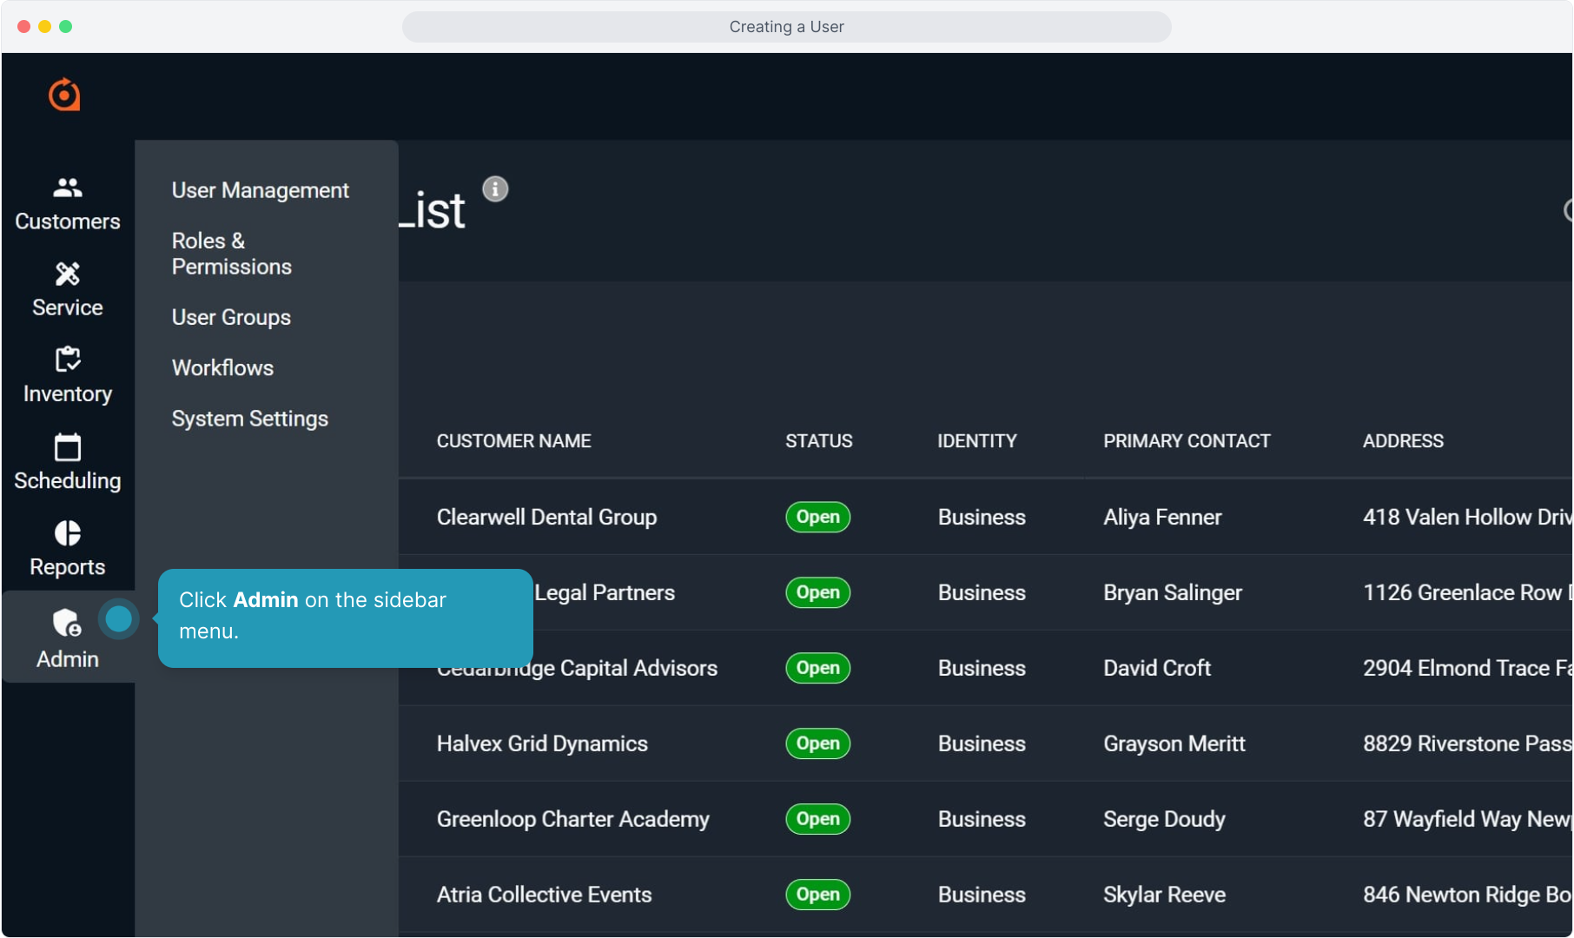Sort by Customer Name column header
Screen dimensions: 1574x938
coord(513,441)
